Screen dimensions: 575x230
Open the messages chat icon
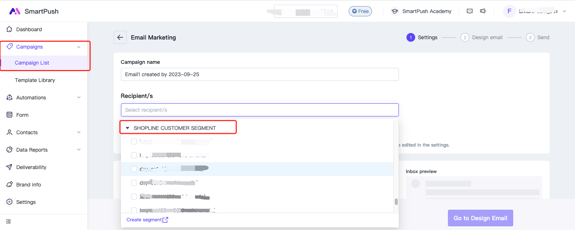470,11
